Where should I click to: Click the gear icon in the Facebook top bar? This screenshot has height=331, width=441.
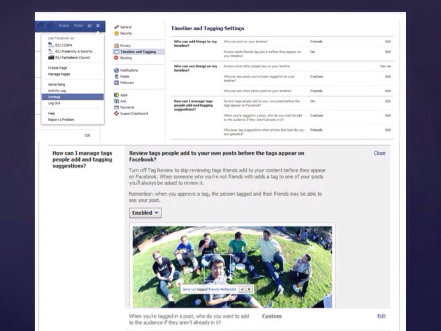(98, 26)
